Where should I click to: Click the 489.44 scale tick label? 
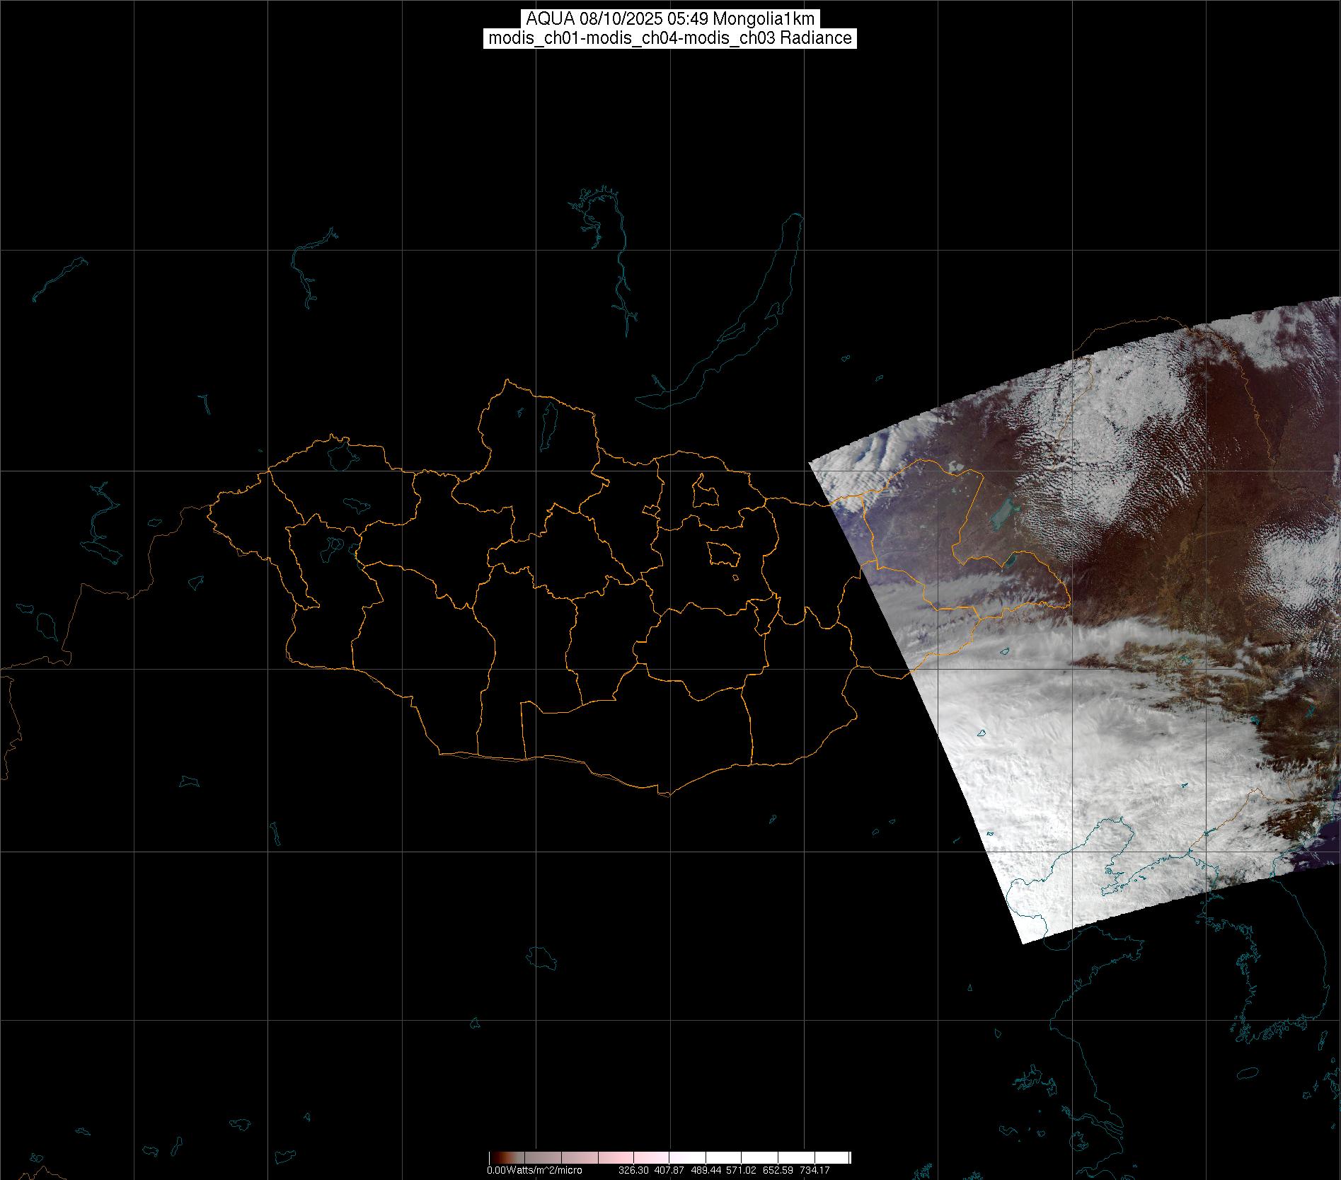706,1171
